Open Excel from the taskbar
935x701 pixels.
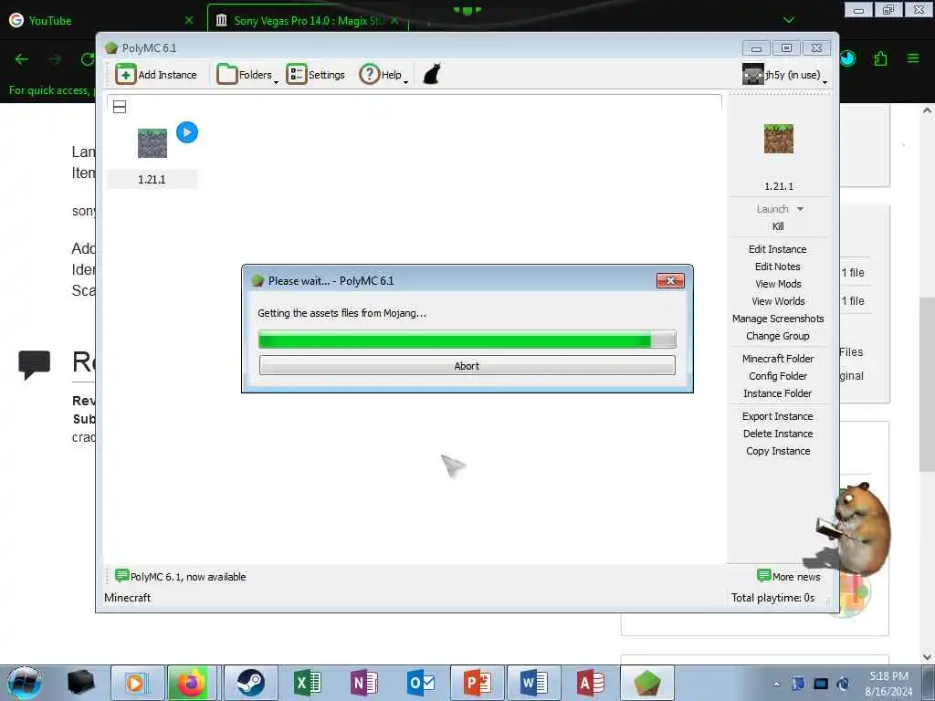pyautogui.click(x=308, y=683)
